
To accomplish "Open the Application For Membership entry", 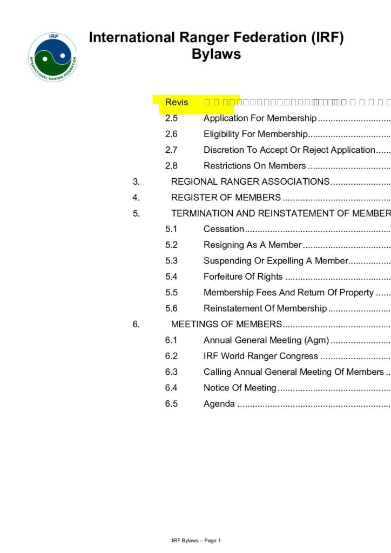I will (x=259, y=118).
